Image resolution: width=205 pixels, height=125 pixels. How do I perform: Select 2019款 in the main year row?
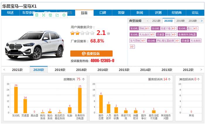[60, 70]
